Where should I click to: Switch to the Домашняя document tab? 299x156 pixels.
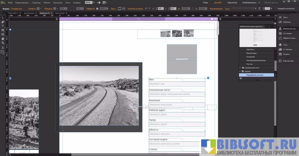(x=29, y=13)
